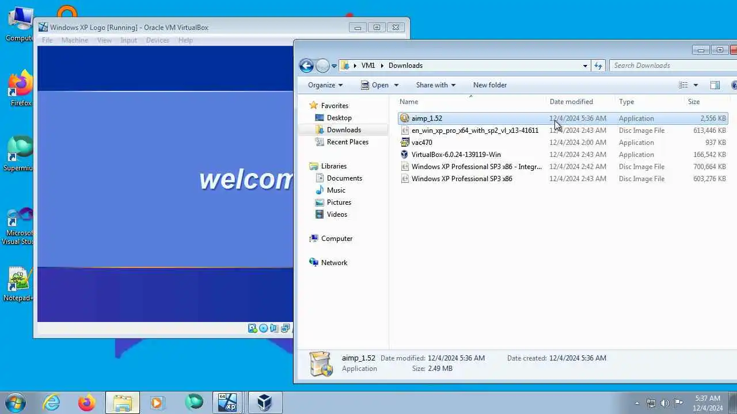
Task: Click the Search Downloads field
Action: (674, 66)
